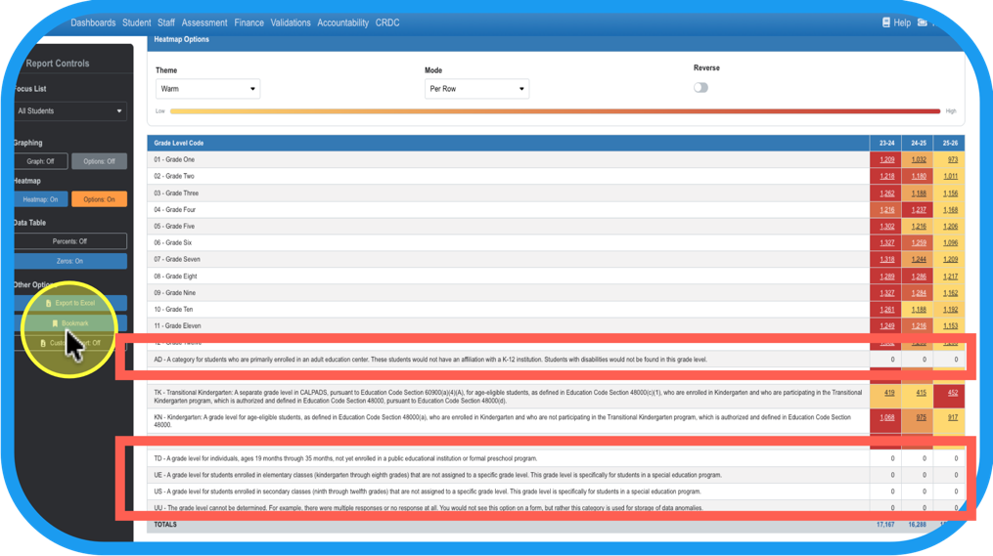This screenshot has width=993, height=556.
Task: Open the CRDC menu
Action: click(x=387, y=22)
